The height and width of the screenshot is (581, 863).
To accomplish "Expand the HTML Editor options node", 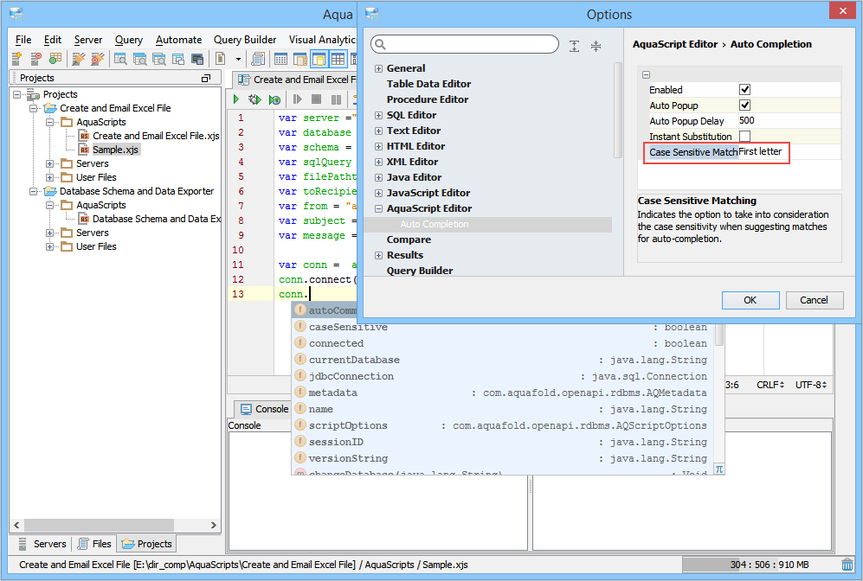I will click(378, 147).
